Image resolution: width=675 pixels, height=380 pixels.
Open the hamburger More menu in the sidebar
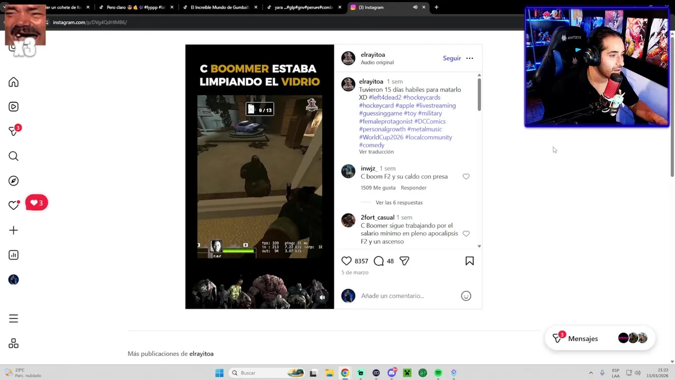coord(14,319)
